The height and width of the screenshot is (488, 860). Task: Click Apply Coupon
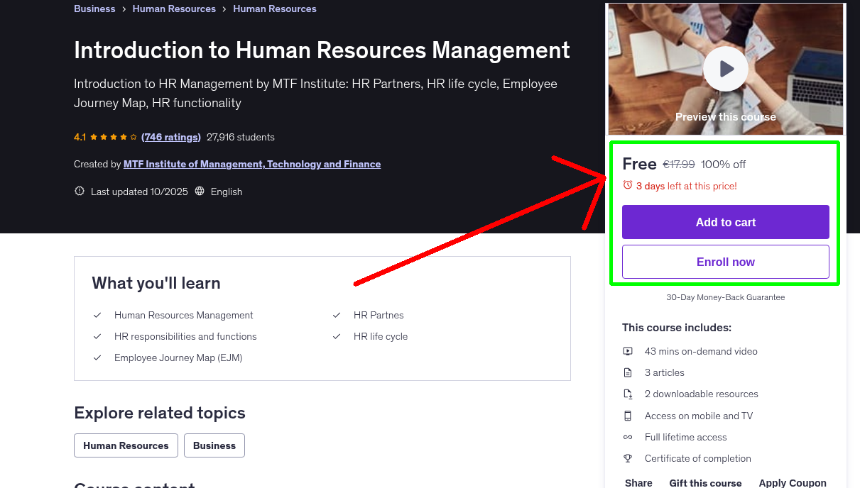pos(793,482)
